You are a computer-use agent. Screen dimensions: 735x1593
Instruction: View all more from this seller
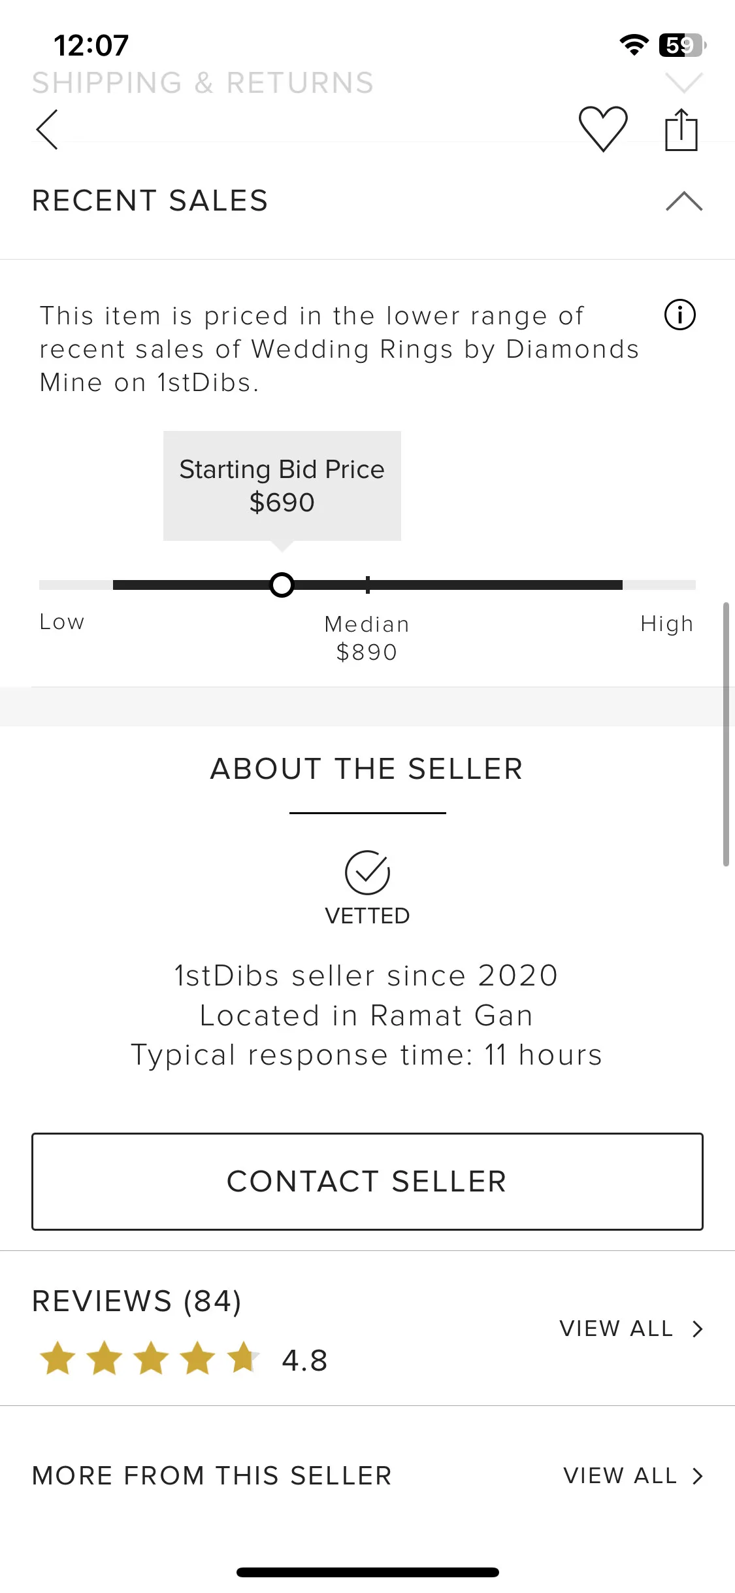[634, 1476]
